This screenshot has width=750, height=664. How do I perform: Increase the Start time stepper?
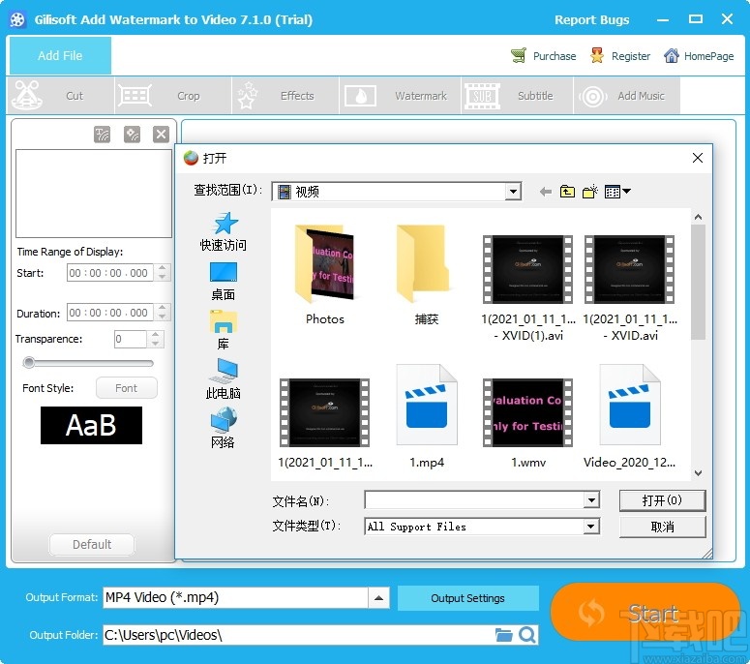(x=163, y=268)
